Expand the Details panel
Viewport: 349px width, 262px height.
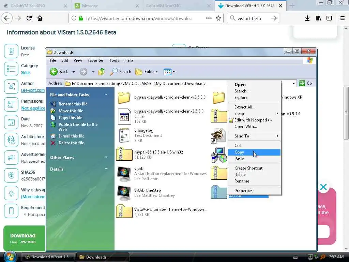(106, 169)
